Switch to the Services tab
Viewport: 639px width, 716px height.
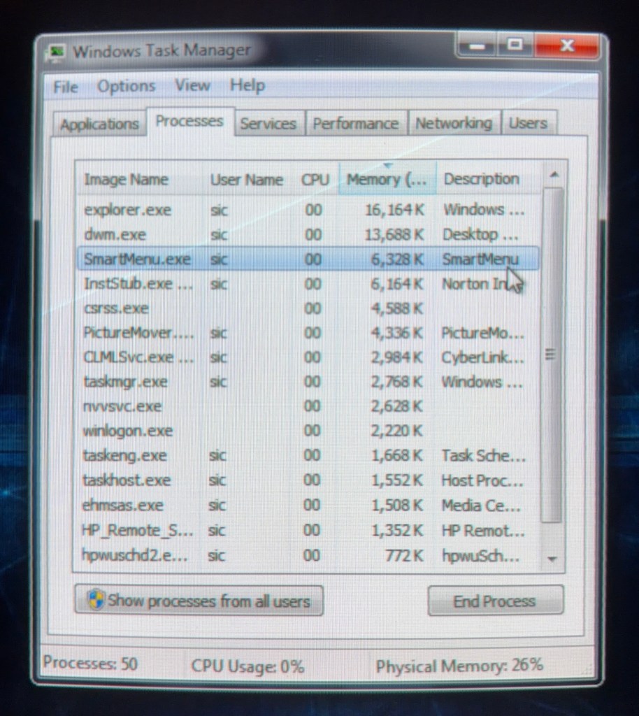click(268, 124)
